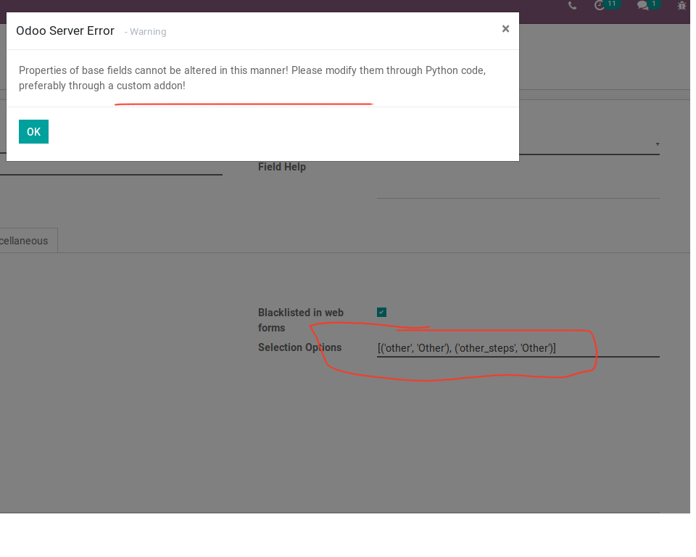The height and width of the screenshot is (557, 696).
Task: Click the Odoo Server Error dialog title
Action: click(65, 30)
